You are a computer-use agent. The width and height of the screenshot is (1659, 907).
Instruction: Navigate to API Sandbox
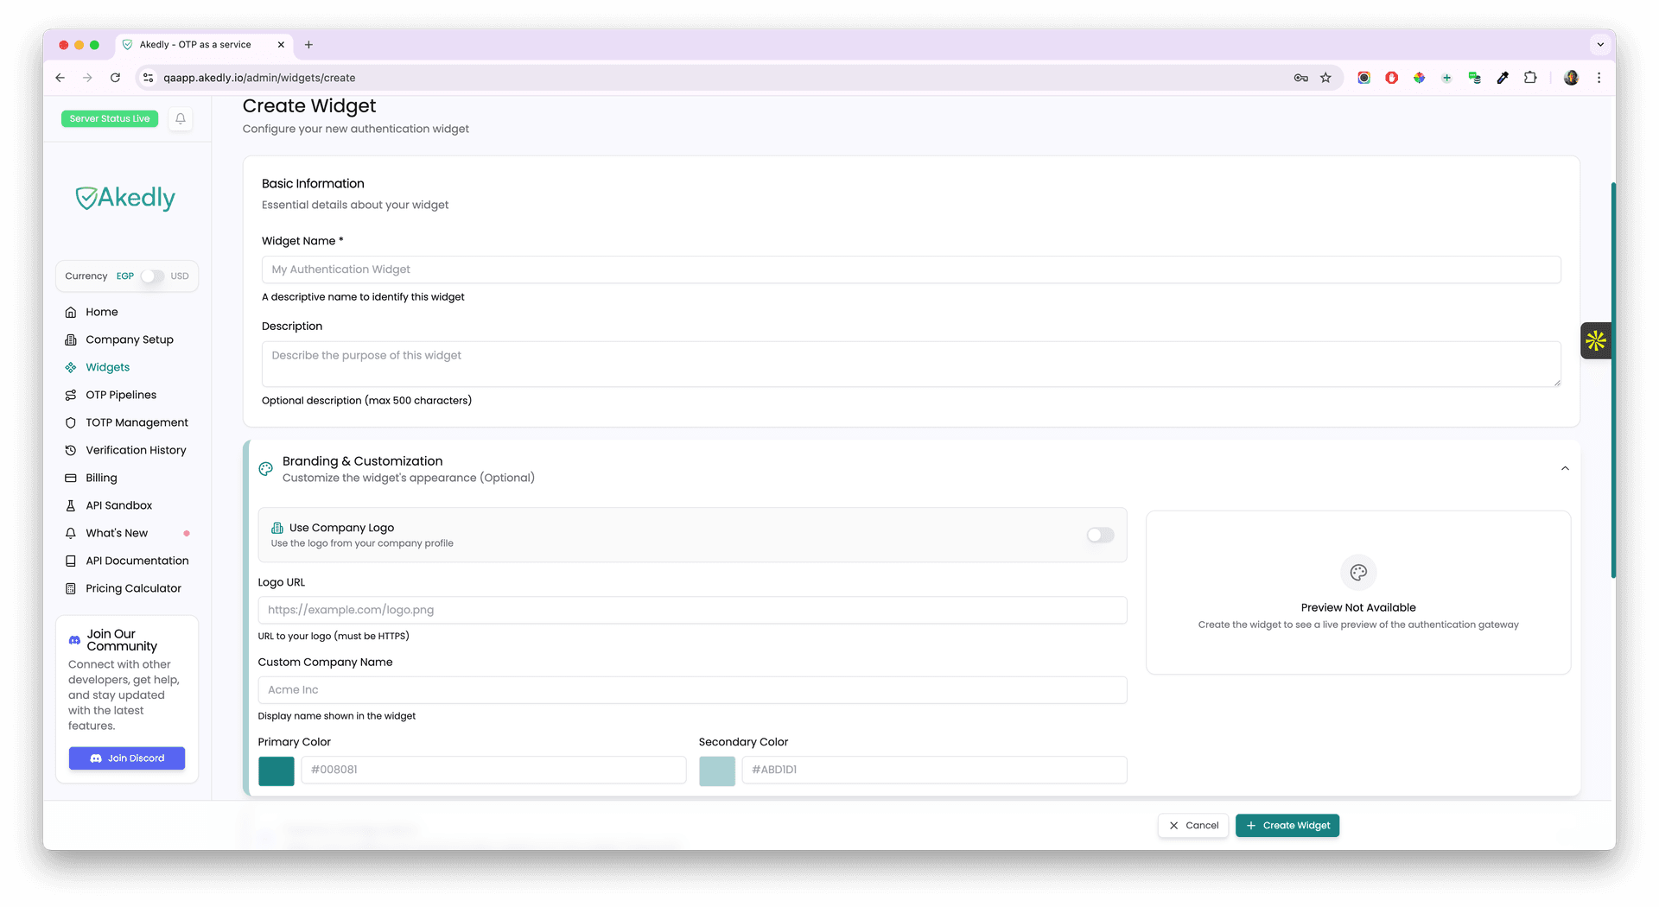(x=118, y=505)
